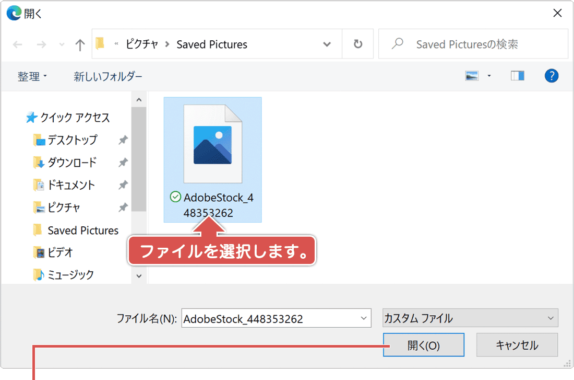This screenshot has width=574, height=380.
Task: Open help via the blue question mark
Action: point(552,75)
